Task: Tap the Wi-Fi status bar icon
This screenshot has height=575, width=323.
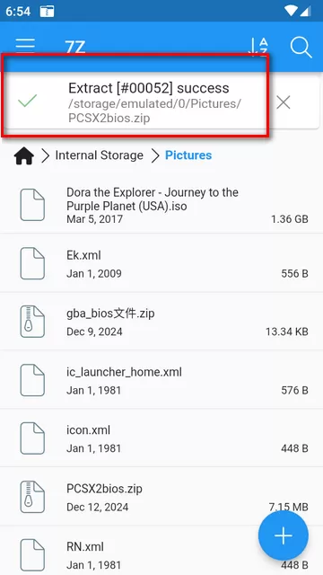Action: (x=291, y=11)
